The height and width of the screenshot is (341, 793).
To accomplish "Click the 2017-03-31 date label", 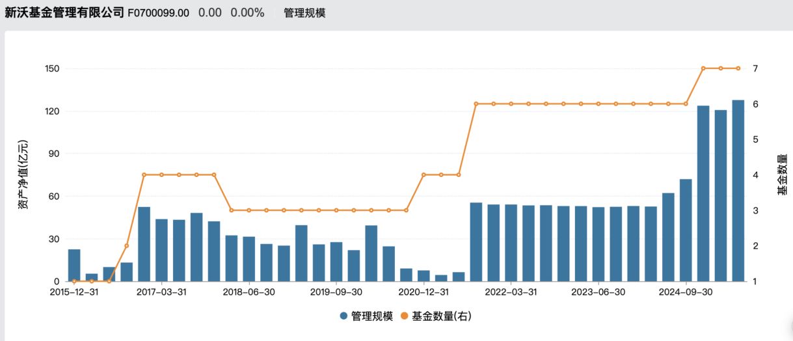I will tap(161, 292).
